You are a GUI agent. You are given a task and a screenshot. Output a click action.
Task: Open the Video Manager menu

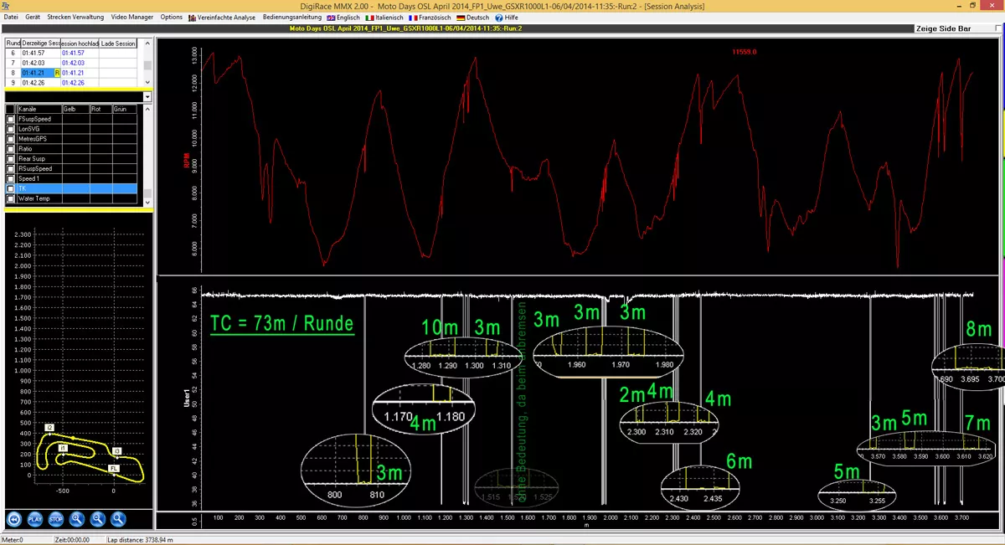[132, 17]
